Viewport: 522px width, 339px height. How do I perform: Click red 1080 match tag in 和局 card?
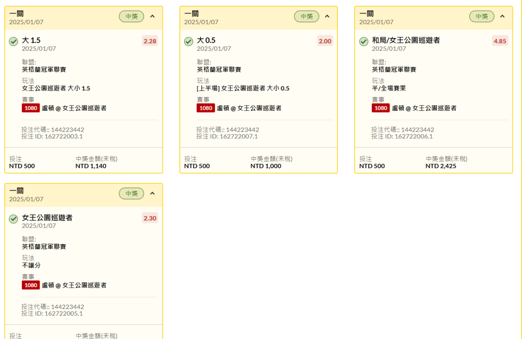[381, 108]
